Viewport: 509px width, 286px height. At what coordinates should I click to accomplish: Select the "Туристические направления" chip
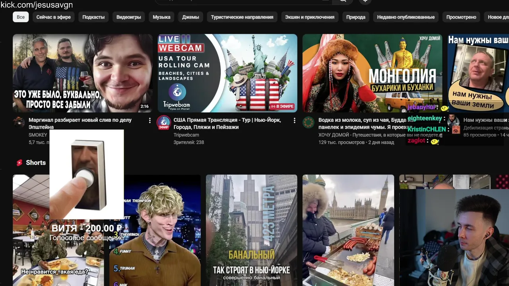pos(242,17)
